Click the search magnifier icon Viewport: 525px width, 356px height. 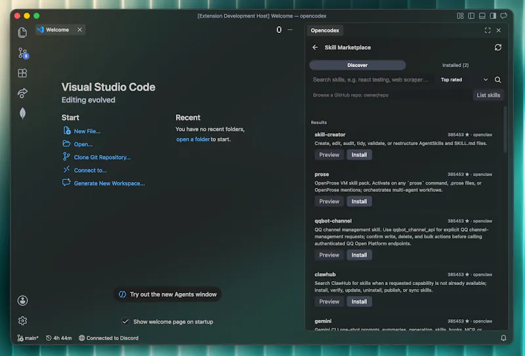pos(498,79)
